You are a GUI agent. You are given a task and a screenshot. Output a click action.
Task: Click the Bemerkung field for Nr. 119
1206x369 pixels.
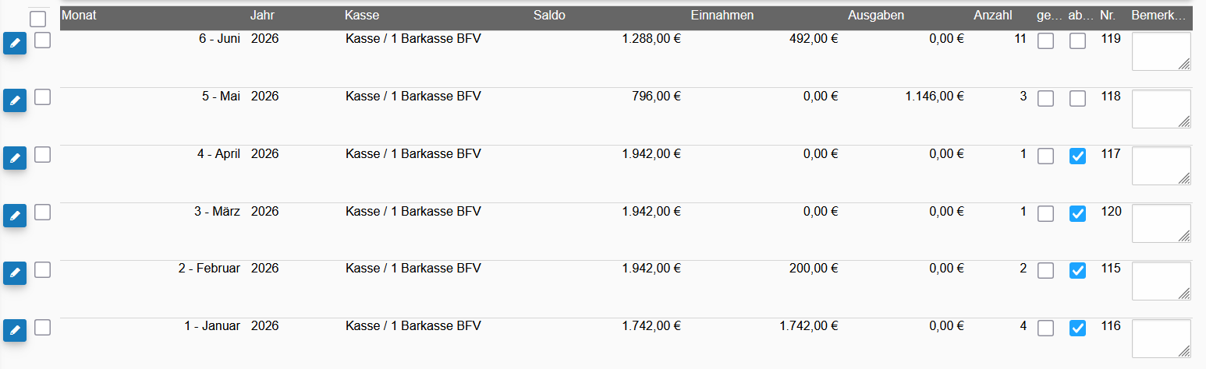pos(1161,51)
